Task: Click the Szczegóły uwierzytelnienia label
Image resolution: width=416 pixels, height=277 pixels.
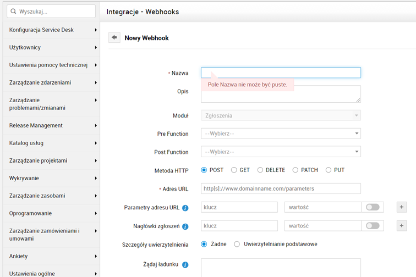Action: click(155, 245)
